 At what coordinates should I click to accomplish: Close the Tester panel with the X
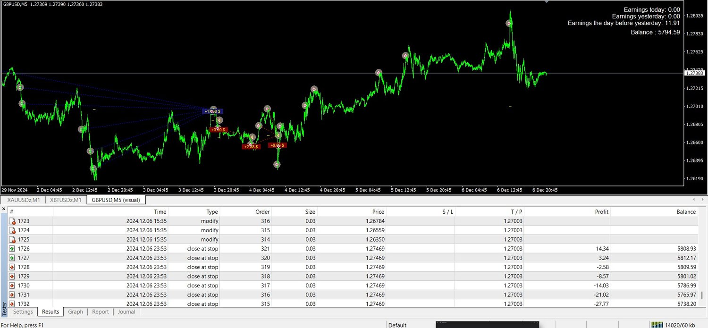pos(4,209)
